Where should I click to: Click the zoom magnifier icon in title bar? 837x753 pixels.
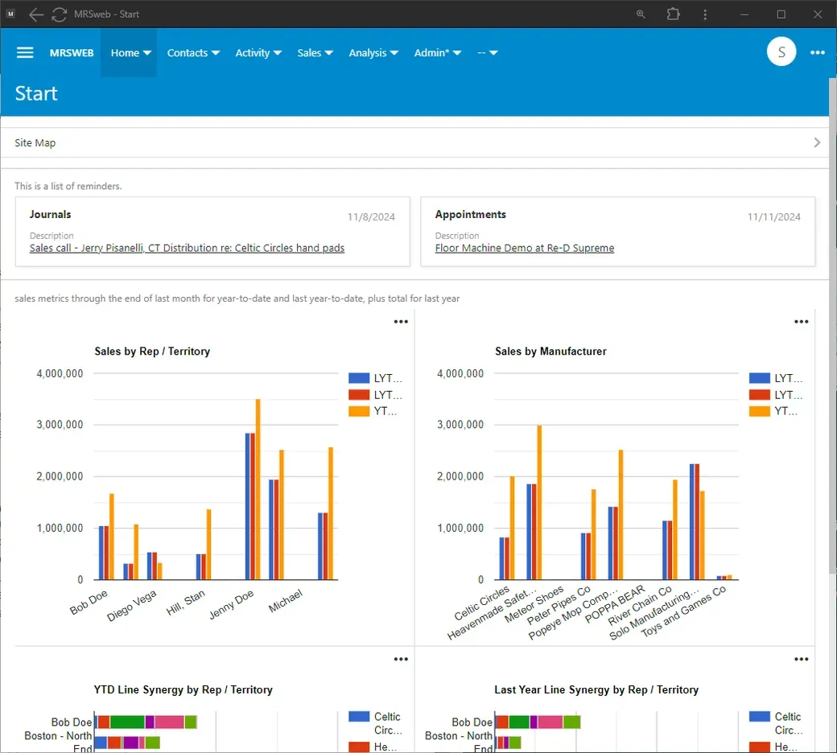click(641, 14)
